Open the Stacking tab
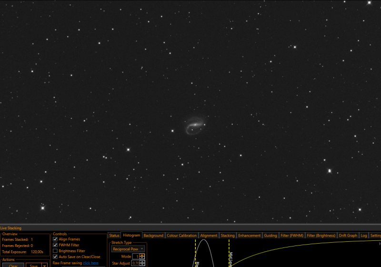Viewport: 381px width, 267px height. coord(228,236)
